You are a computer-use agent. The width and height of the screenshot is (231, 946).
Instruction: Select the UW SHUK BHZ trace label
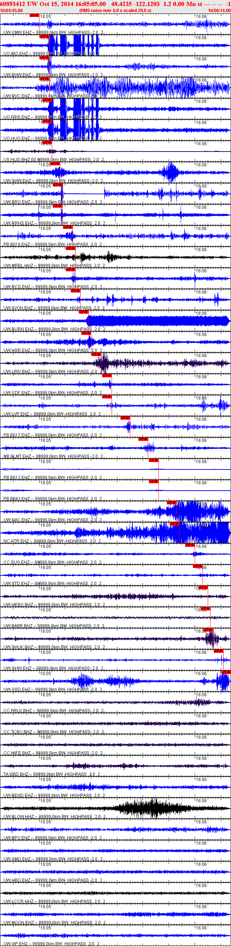point(54,648)
